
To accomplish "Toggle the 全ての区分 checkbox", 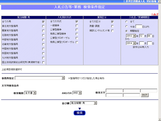I will [112, 22].
